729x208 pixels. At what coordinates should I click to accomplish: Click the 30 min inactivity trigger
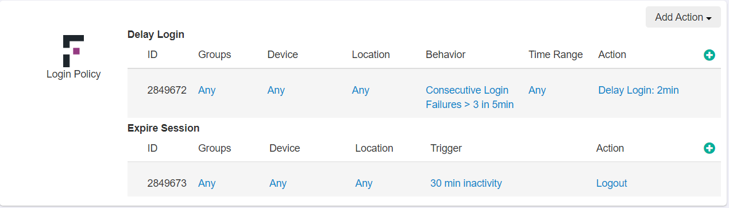[466, 183]
